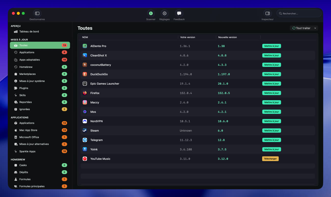Screen dimensions: 331x197
Task: Click the Firefox app icon
Action: pos(85,93)
